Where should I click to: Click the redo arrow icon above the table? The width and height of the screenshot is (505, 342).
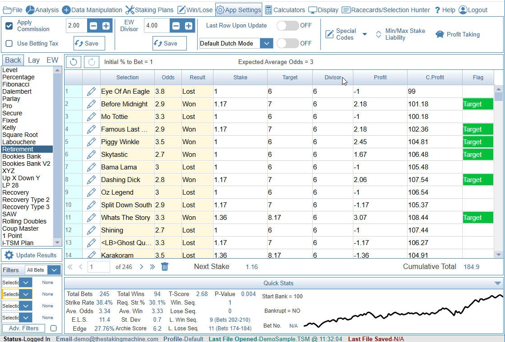coord(92,62)
